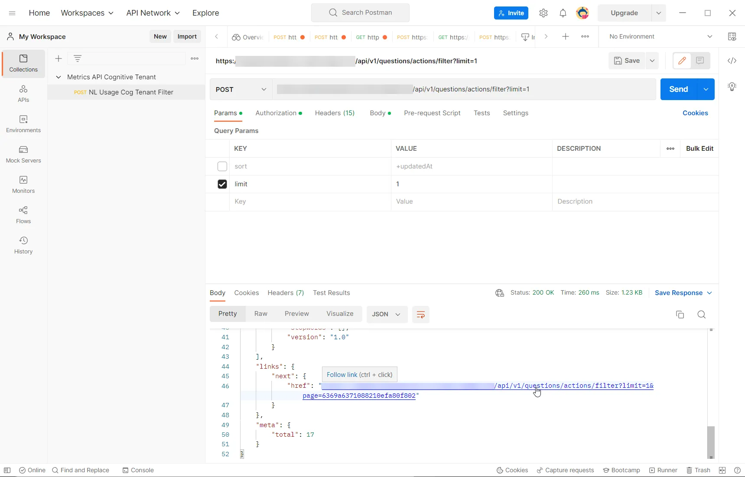Switch to the Raw response view
This screenshot has height=477, width=745.
tap(260, 314)
